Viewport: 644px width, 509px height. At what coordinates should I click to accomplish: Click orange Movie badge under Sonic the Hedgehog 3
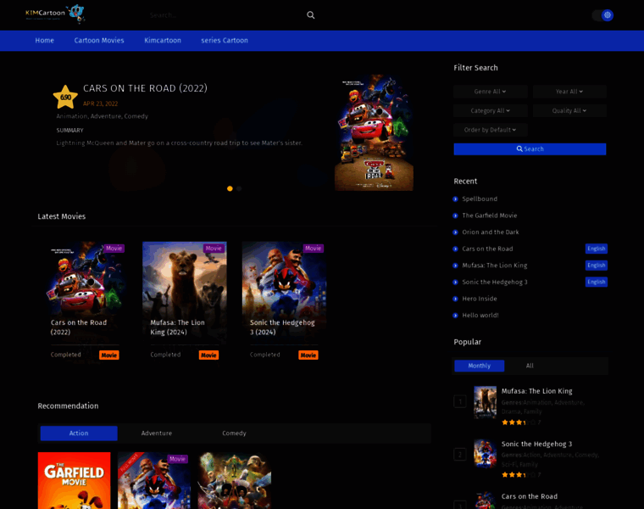(308, 355)
